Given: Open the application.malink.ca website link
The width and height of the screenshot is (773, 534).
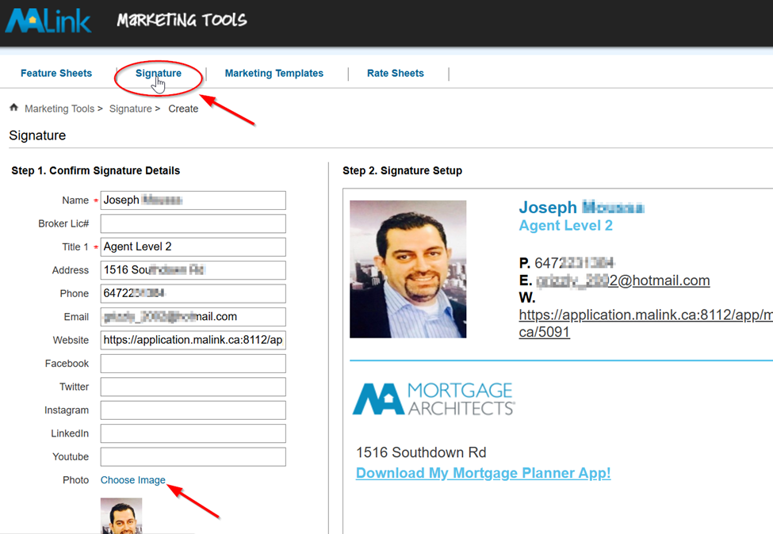Looking at the screenshot, I should (646, 323).
